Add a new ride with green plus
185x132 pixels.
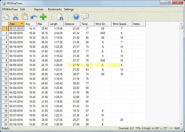tap(43, 17)
